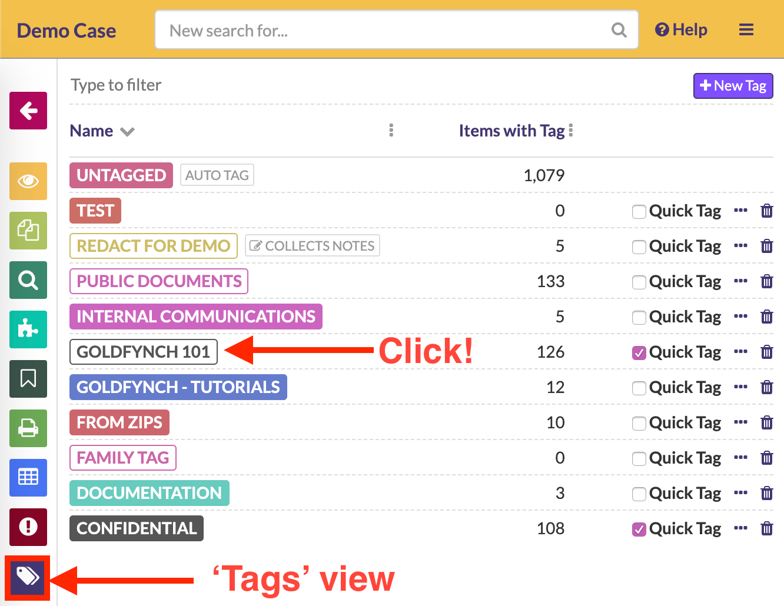
Task: Open Help from the top bar
Action: [x=681, y=29]
